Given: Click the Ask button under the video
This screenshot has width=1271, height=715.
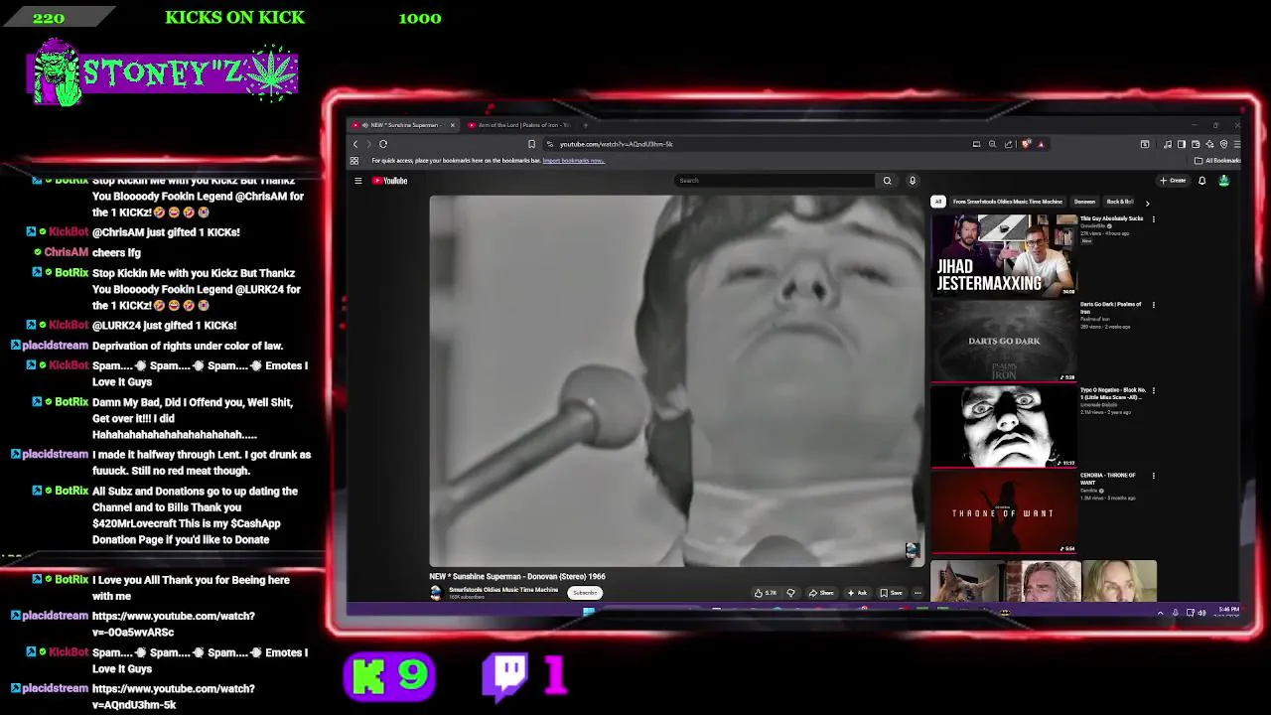Looking at the screenshot, I should pos(857,593).
